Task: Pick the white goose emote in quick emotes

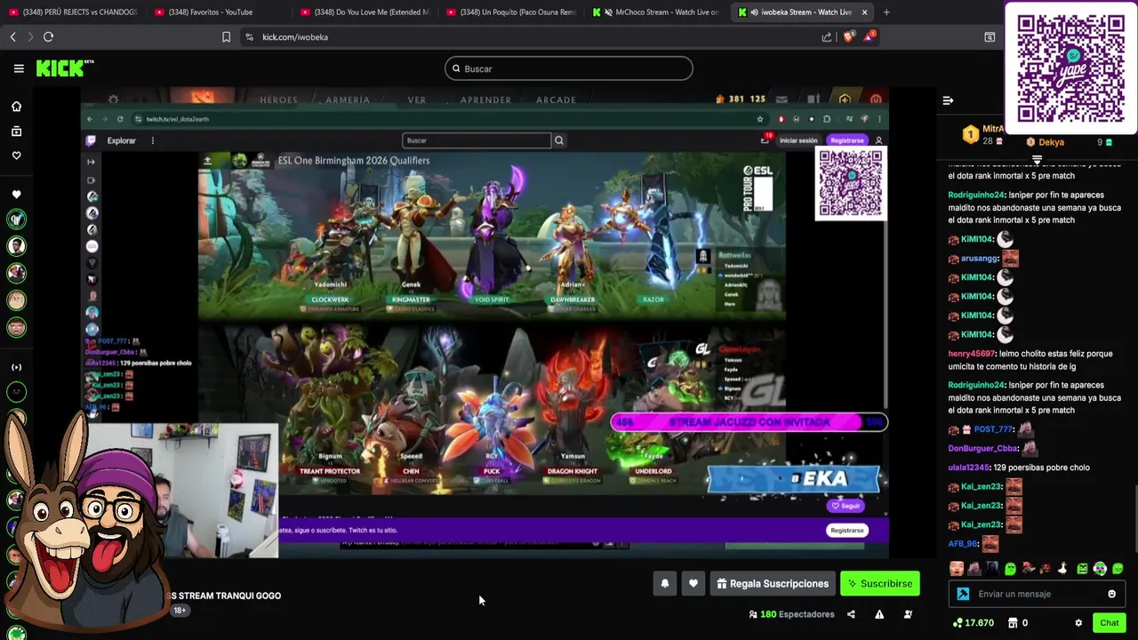Action: coord(1063,569)
